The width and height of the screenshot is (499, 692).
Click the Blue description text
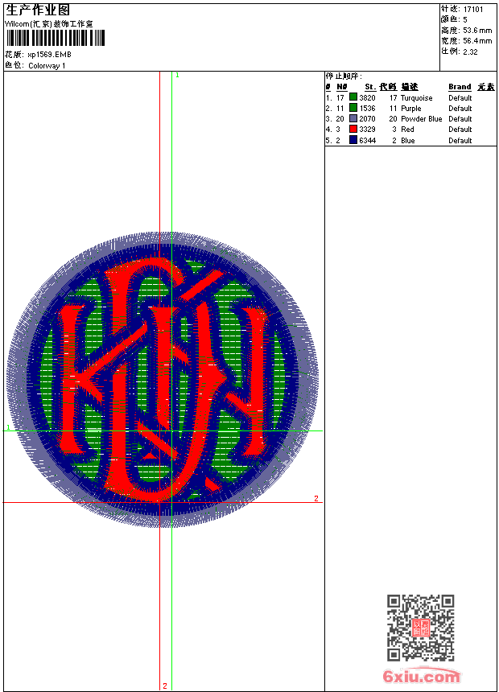click(407, 141)
